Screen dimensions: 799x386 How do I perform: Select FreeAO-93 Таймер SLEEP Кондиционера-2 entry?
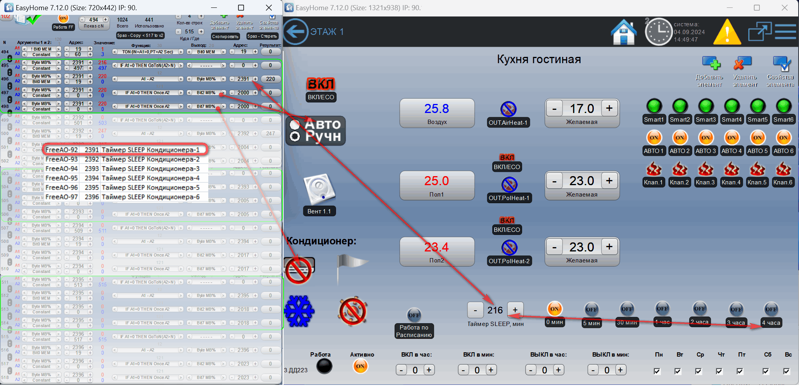point(122,159)
